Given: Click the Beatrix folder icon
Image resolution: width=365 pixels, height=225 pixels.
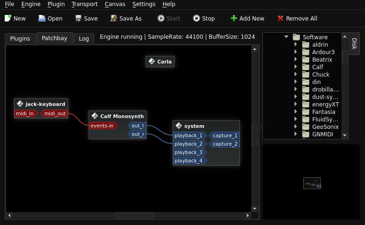Looking at the screenshot, I should coord(306,59).
